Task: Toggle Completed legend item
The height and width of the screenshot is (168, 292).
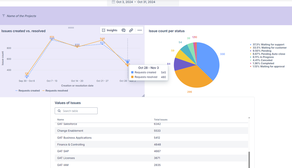Action: (x=262, y=63)
